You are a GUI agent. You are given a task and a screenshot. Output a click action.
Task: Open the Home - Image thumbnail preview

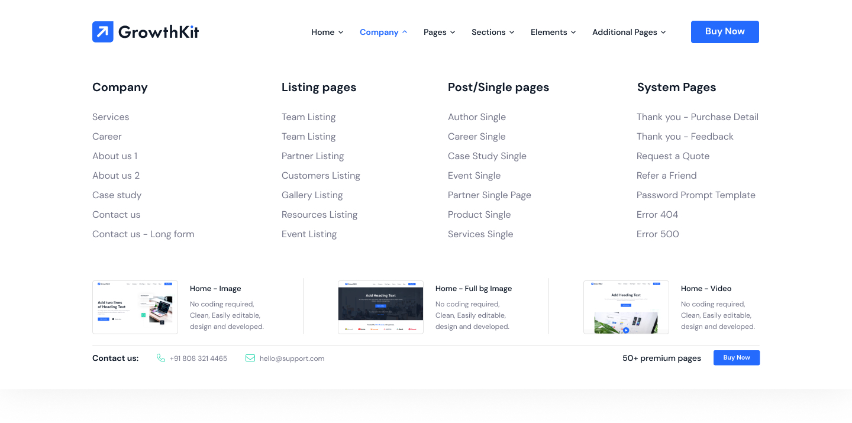click(135, 307)
